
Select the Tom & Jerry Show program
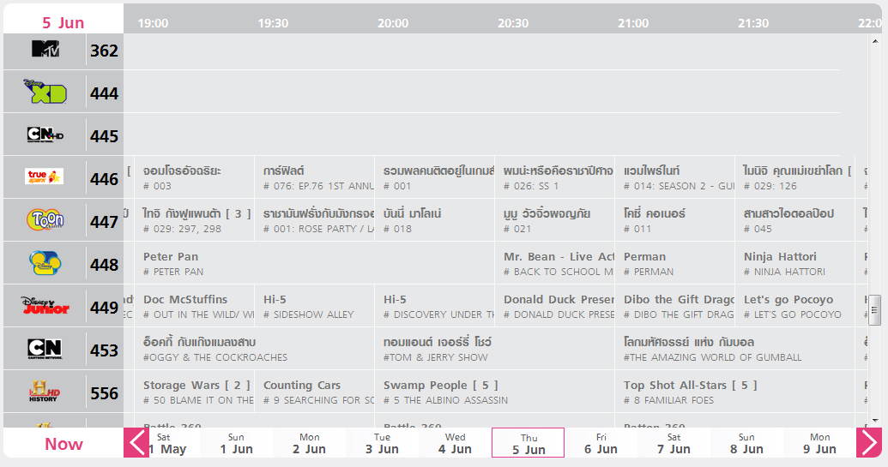(x=494, y=350)
